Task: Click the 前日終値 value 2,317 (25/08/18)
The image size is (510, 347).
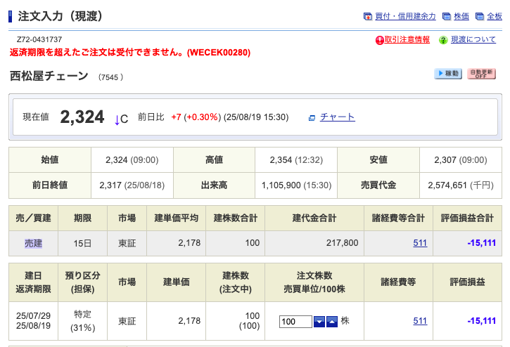Action: click(x=132, y=185)
